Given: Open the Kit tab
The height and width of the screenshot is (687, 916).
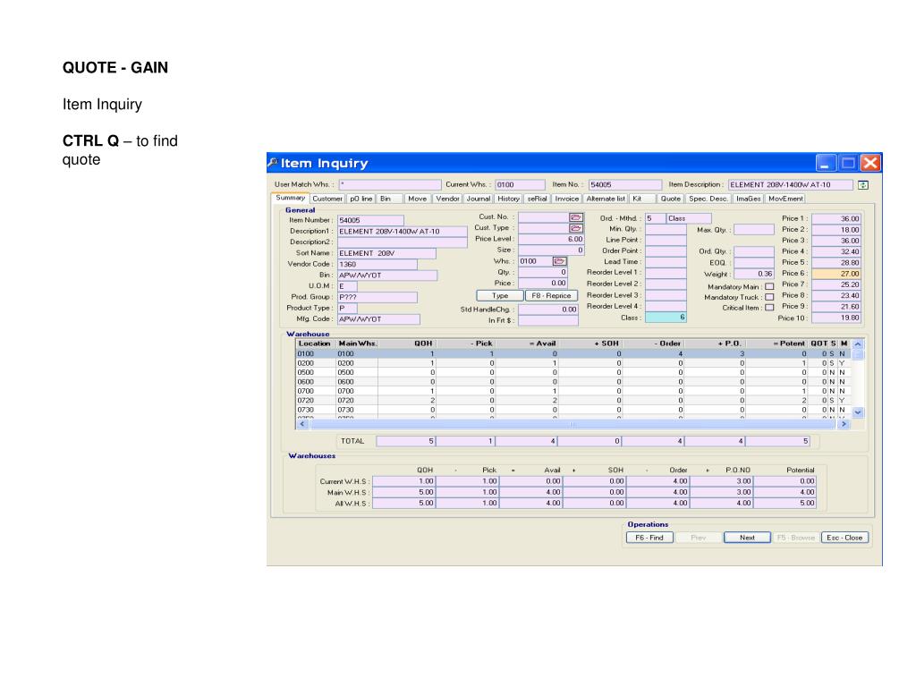Looking at the screenshot, I should [x=640, y=199].
